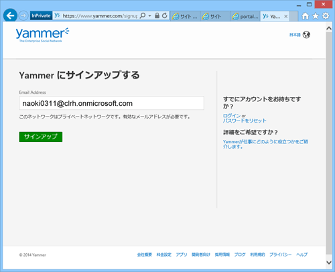Open a new blank tab
Viewport: 335px width, 272px height.
(x=293, y=16)
